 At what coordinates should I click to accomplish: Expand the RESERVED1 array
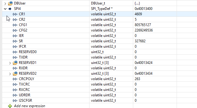point(10,63)
